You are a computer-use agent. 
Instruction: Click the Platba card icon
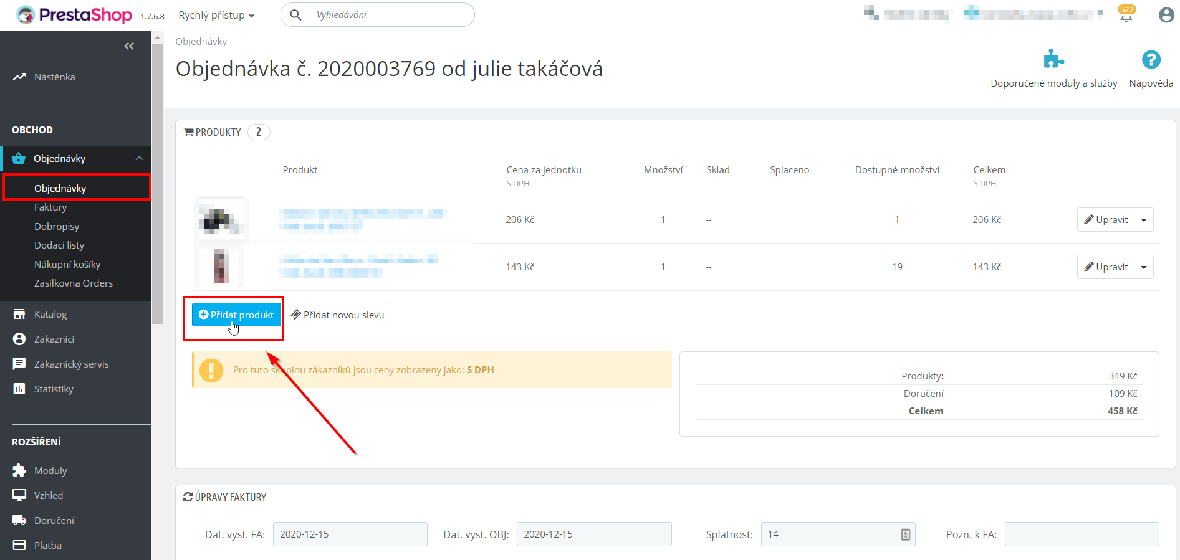(x=19, y=545)
